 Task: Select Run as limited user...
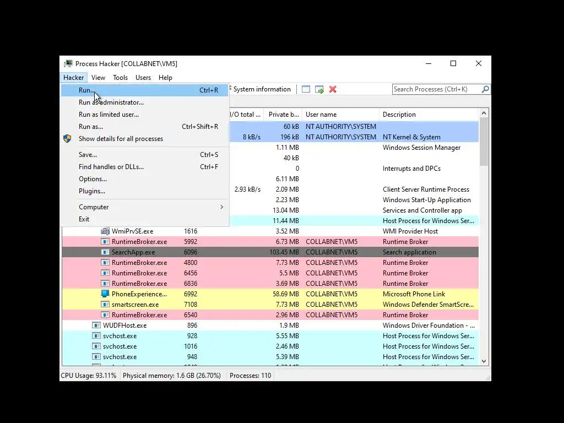[x=145, y=115]
